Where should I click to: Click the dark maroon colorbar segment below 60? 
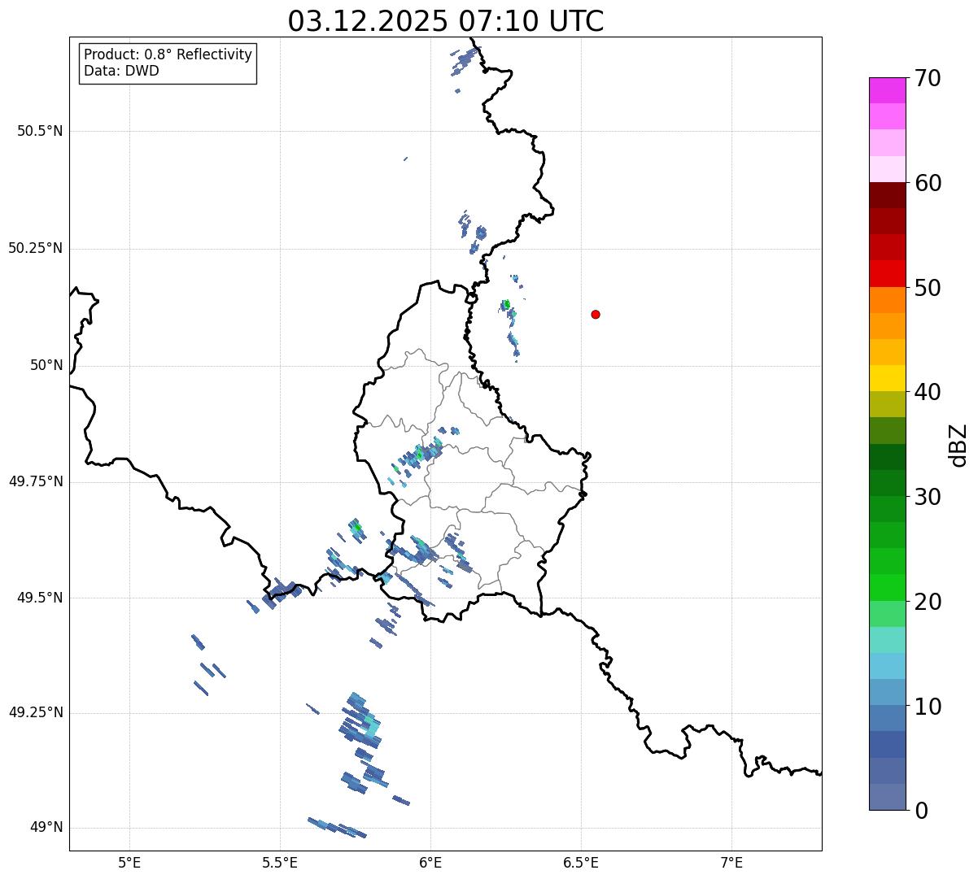[887, 195]
